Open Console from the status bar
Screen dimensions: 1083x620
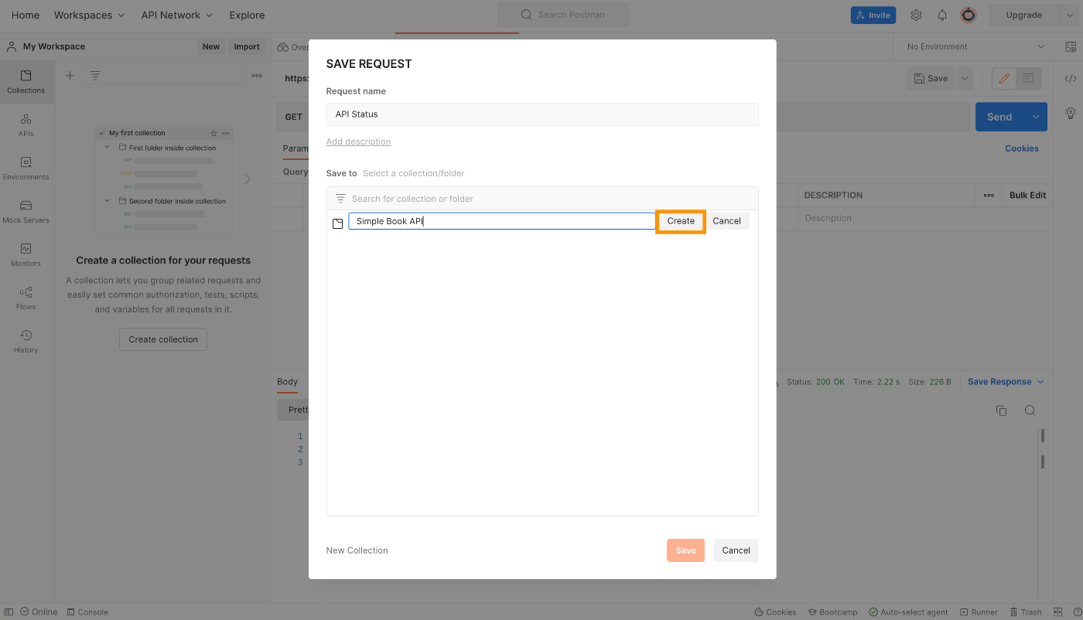(87, 611)
